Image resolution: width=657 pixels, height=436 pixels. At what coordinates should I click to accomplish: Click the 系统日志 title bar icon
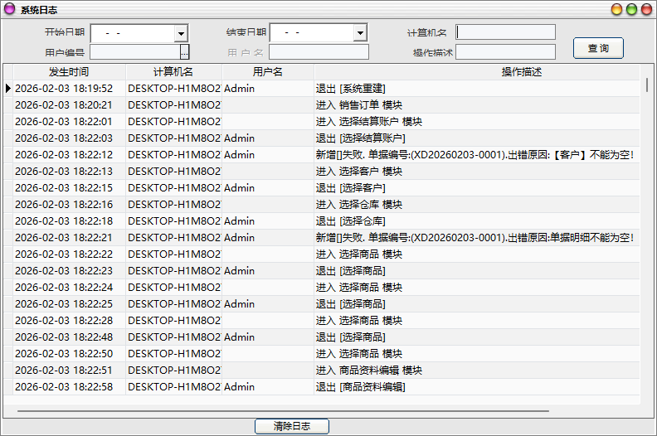click(9, 9)
